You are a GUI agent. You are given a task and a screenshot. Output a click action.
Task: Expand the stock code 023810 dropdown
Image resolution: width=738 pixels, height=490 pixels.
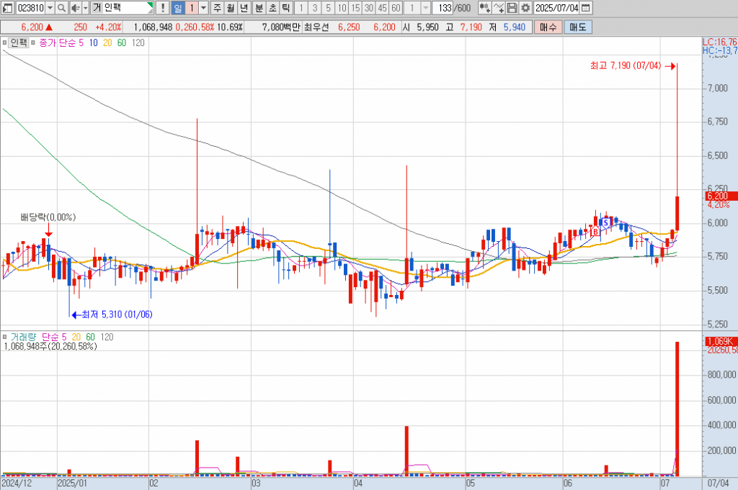50,8
